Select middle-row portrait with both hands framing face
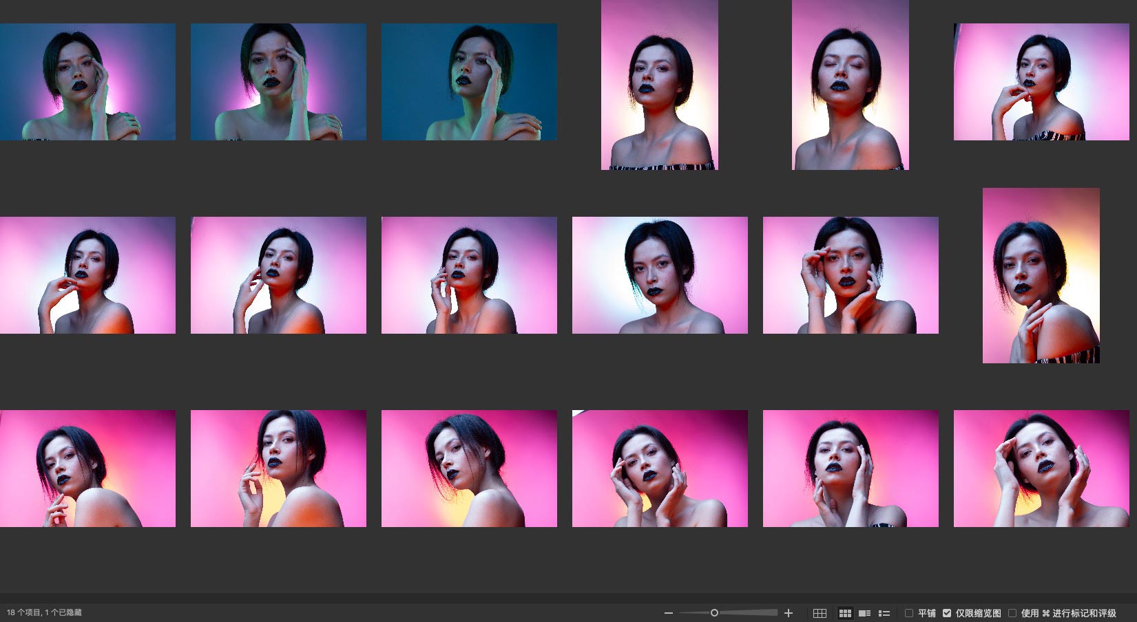Screen dimensions: 1137x622 pyautogui.click(x=851, y=275)
